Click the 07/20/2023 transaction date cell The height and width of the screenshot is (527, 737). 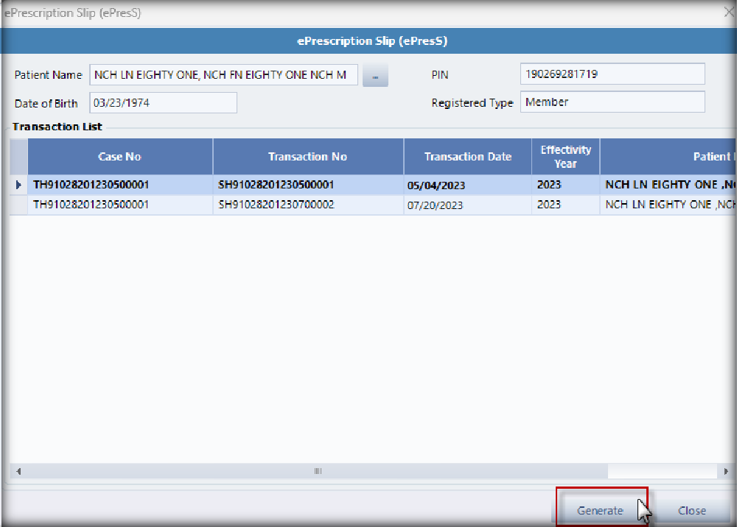467,205
